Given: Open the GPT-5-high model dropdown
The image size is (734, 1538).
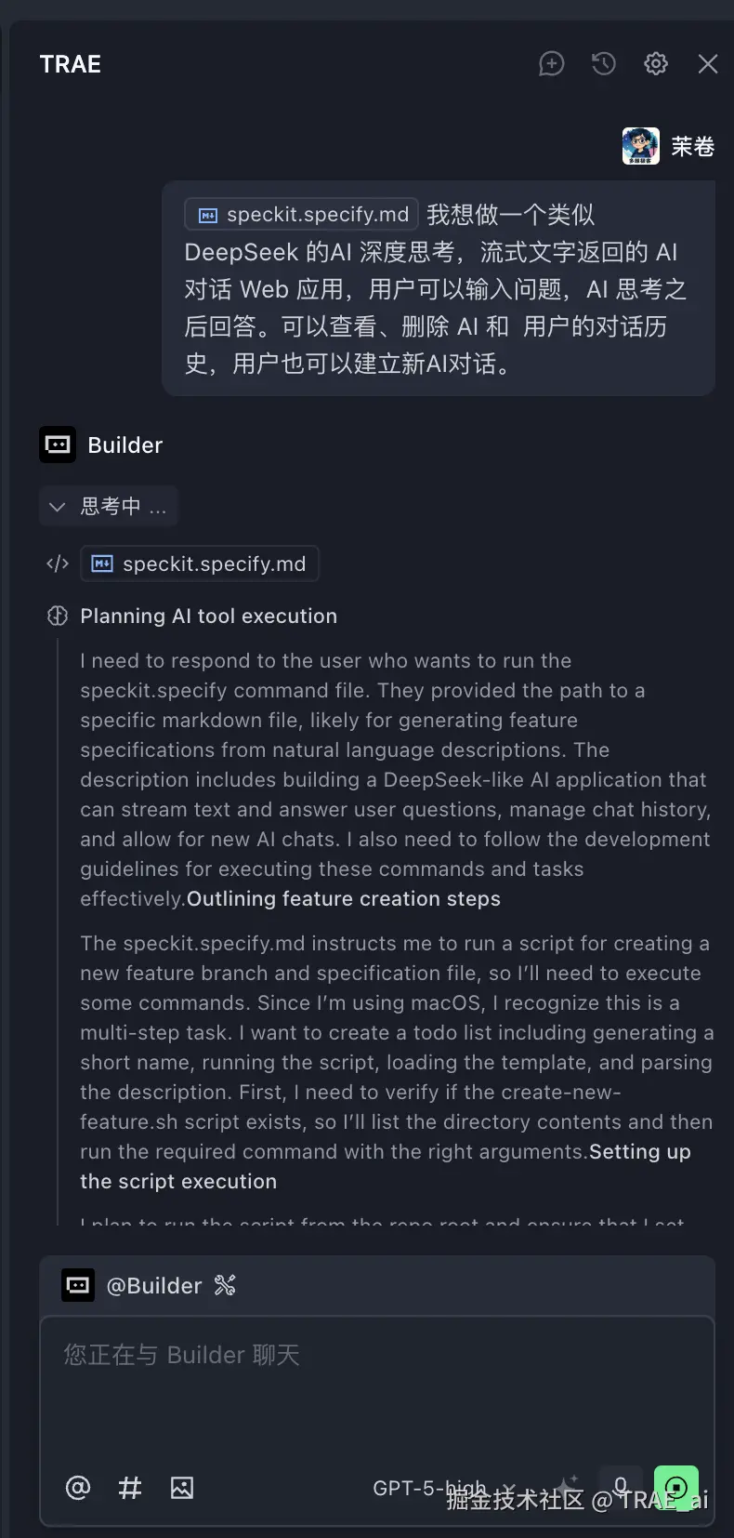Looking at the screenshot, I should pyautogui.click(x=441, y=1488).
